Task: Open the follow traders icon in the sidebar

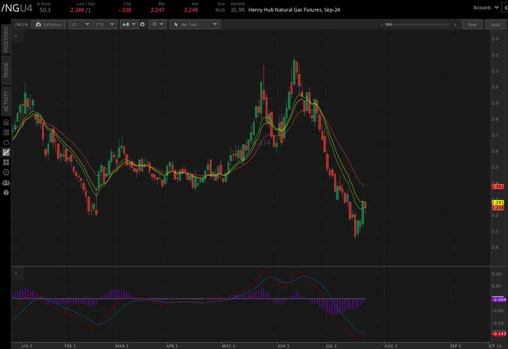Action: click(x=7, y=183)
